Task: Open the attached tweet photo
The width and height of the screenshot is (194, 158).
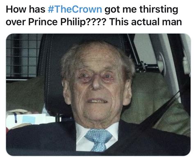Action: (x=98, y=94)
